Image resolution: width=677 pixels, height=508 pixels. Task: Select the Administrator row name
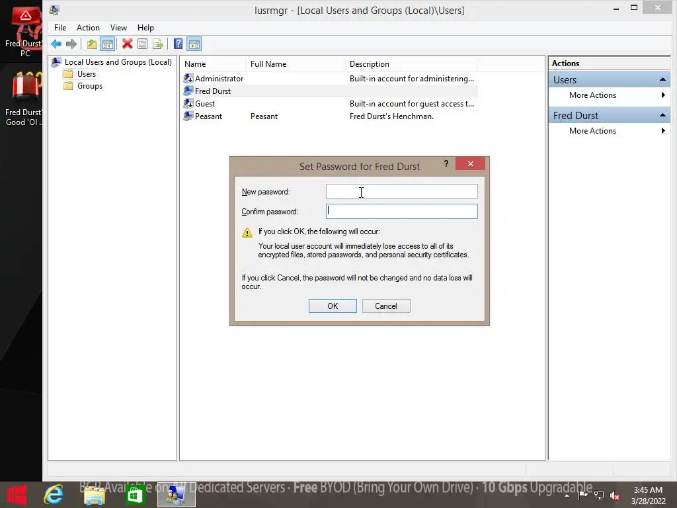pyautogui.click(x=219, y=79)
